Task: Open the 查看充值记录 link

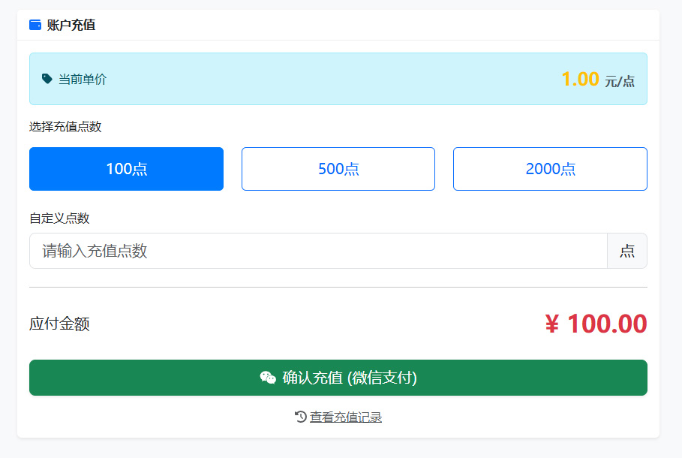Action: 345,417
